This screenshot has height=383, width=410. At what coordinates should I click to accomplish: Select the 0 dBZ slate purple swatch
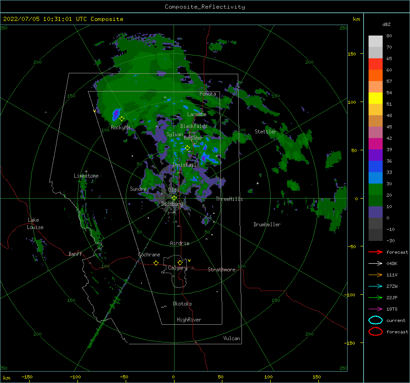(375, 212)
